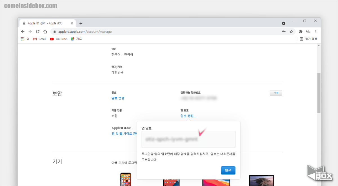Viewport: 338px width, 186px height.
Task: Click the MacBook device thumbnail on right
Action: tap(261, 181)
